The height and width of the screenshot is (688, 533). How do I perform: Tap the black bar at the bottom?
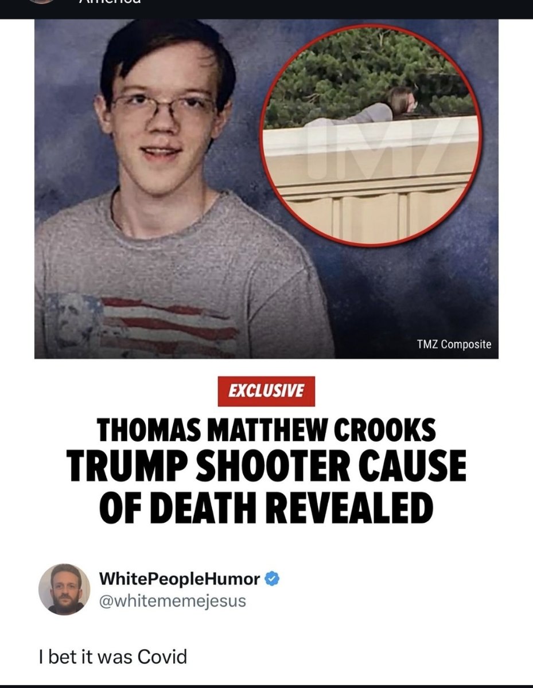[x=266, y=686]
